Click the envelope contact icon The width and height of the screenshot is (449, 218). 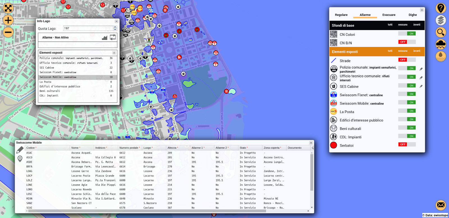click(441, 205)
